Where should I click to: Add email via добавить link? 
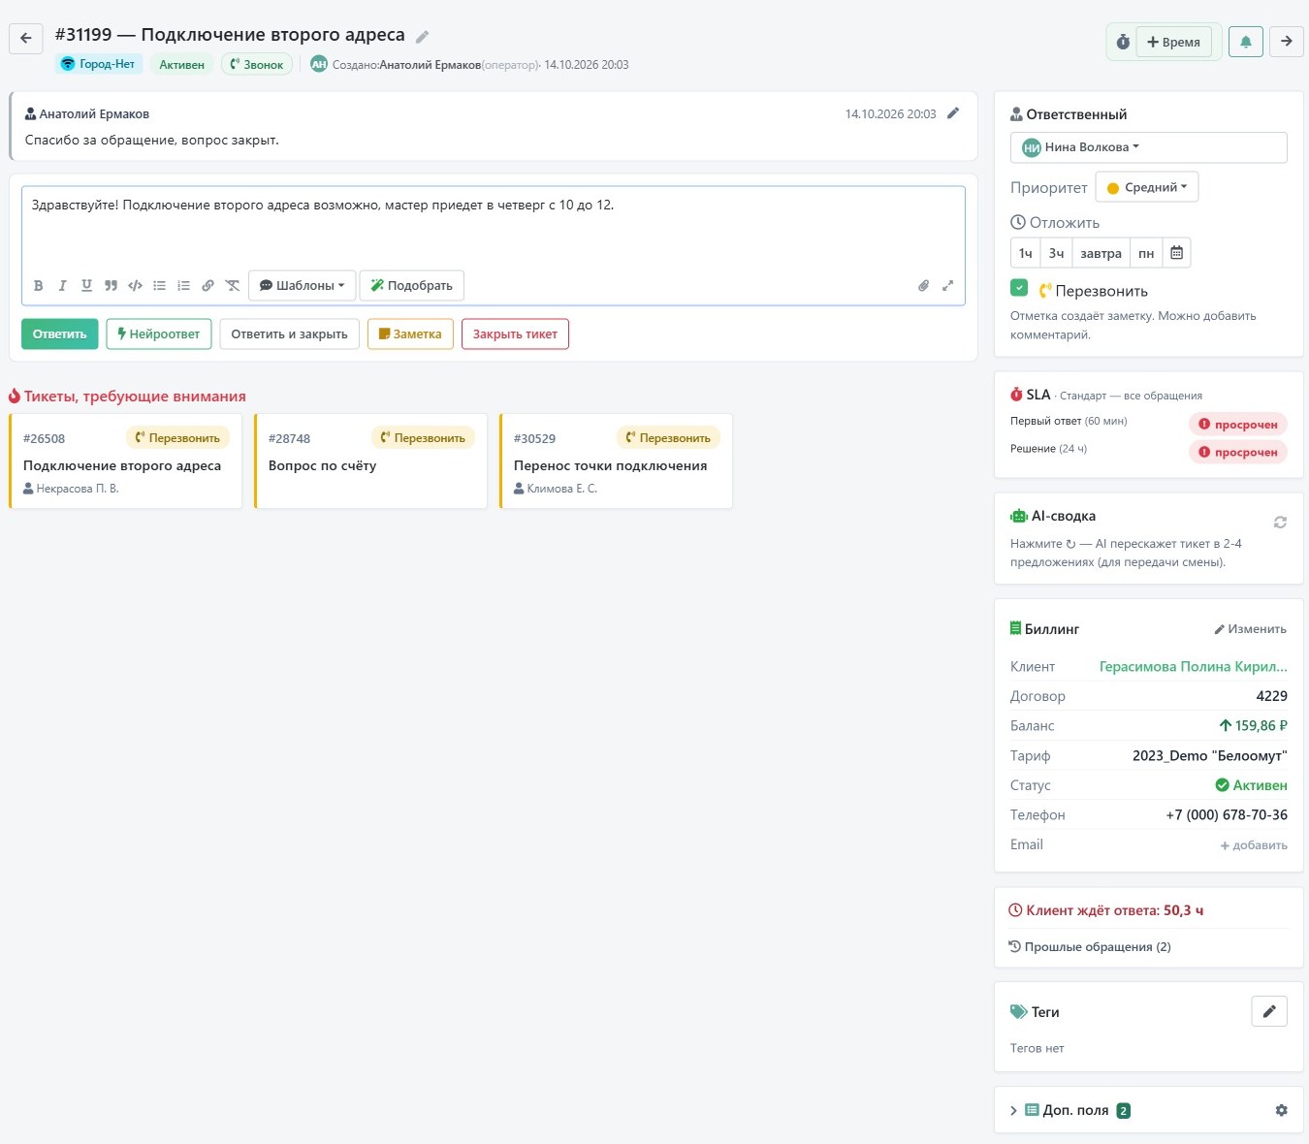pyautogui.click(x=1254, y=845)
